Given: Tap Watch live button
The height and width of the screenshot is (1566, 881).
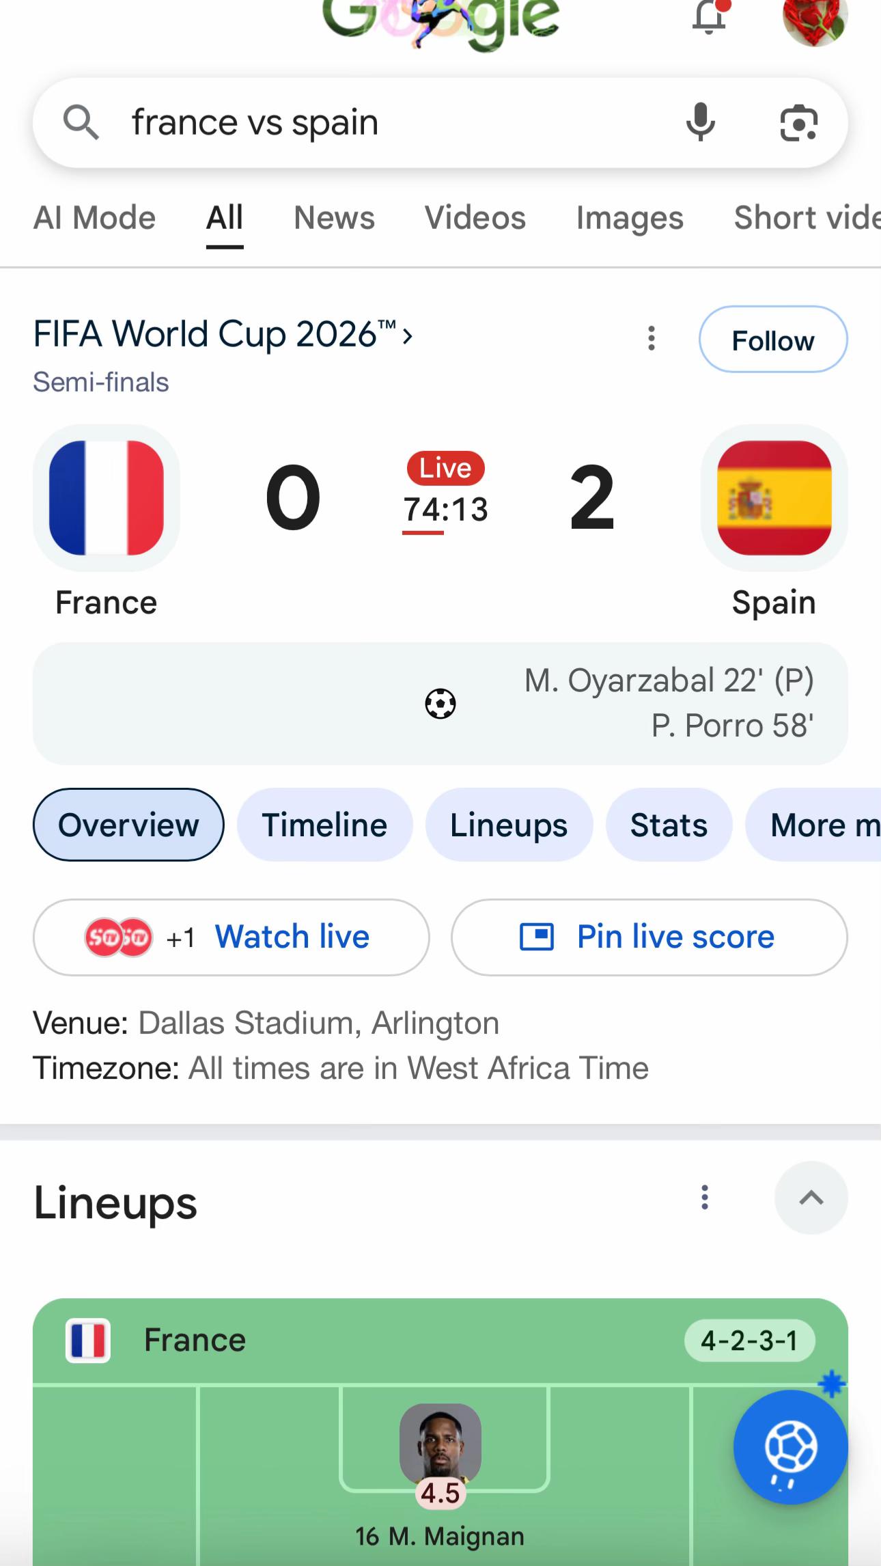Looking at the screenshot, I should coord(231,937).
